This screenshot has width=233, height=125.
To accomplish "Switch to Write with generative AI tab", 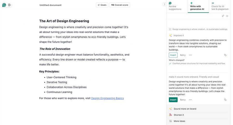I will click(198, 6).
